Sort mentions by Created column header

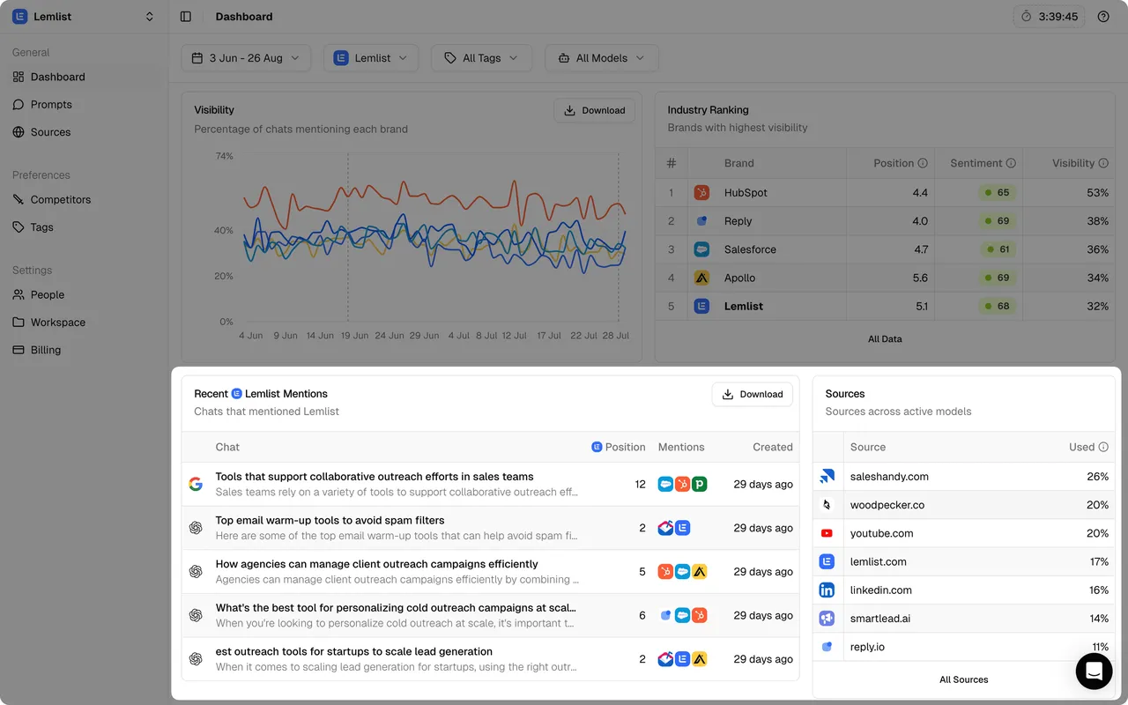(x=772, y=447)
